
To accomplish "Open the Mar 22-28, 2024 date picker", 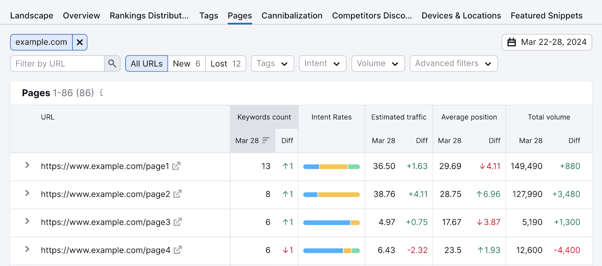I will pyautogui.click(x=546, y=42).
